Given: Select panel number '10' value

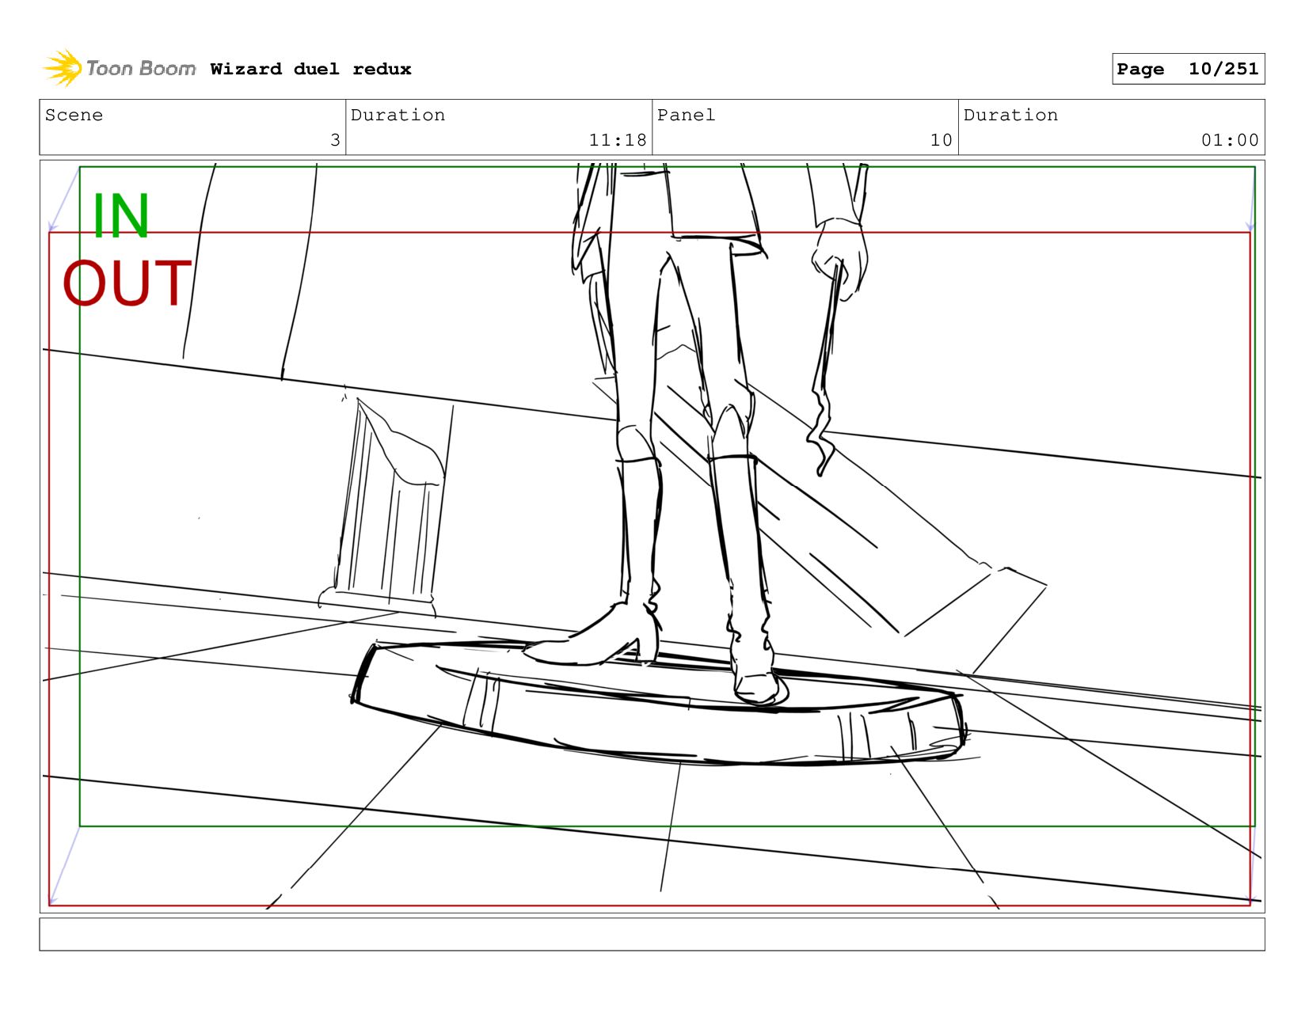Looking at the screenshot, I should tap(941, 140).
